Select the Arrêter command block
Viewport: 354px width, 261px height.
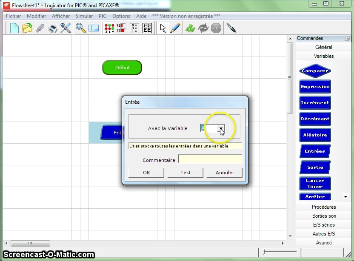(315, 196)
